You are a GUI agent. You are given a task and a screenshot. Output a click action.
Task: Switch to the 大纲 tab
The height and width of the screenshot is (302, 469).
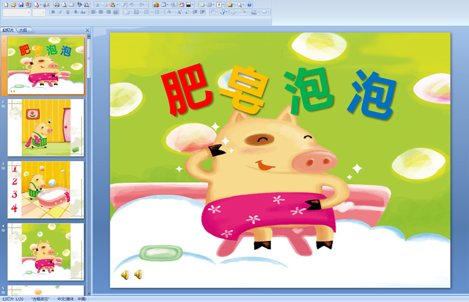(23, 30)
